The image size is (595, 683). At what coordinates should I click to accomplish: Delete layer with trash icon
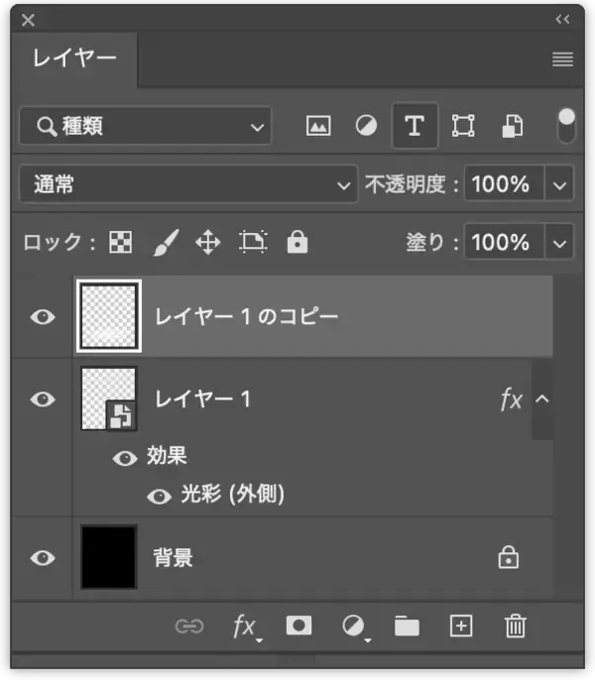(x=516, y=626)
